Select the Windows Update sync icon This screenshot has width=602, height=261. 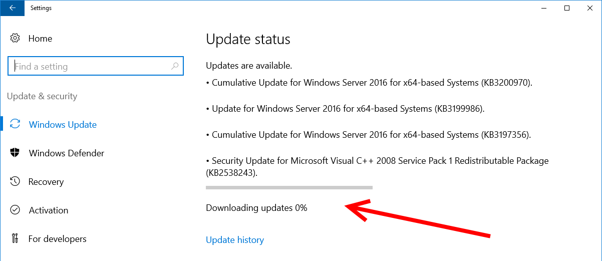(x=15, y=124)
